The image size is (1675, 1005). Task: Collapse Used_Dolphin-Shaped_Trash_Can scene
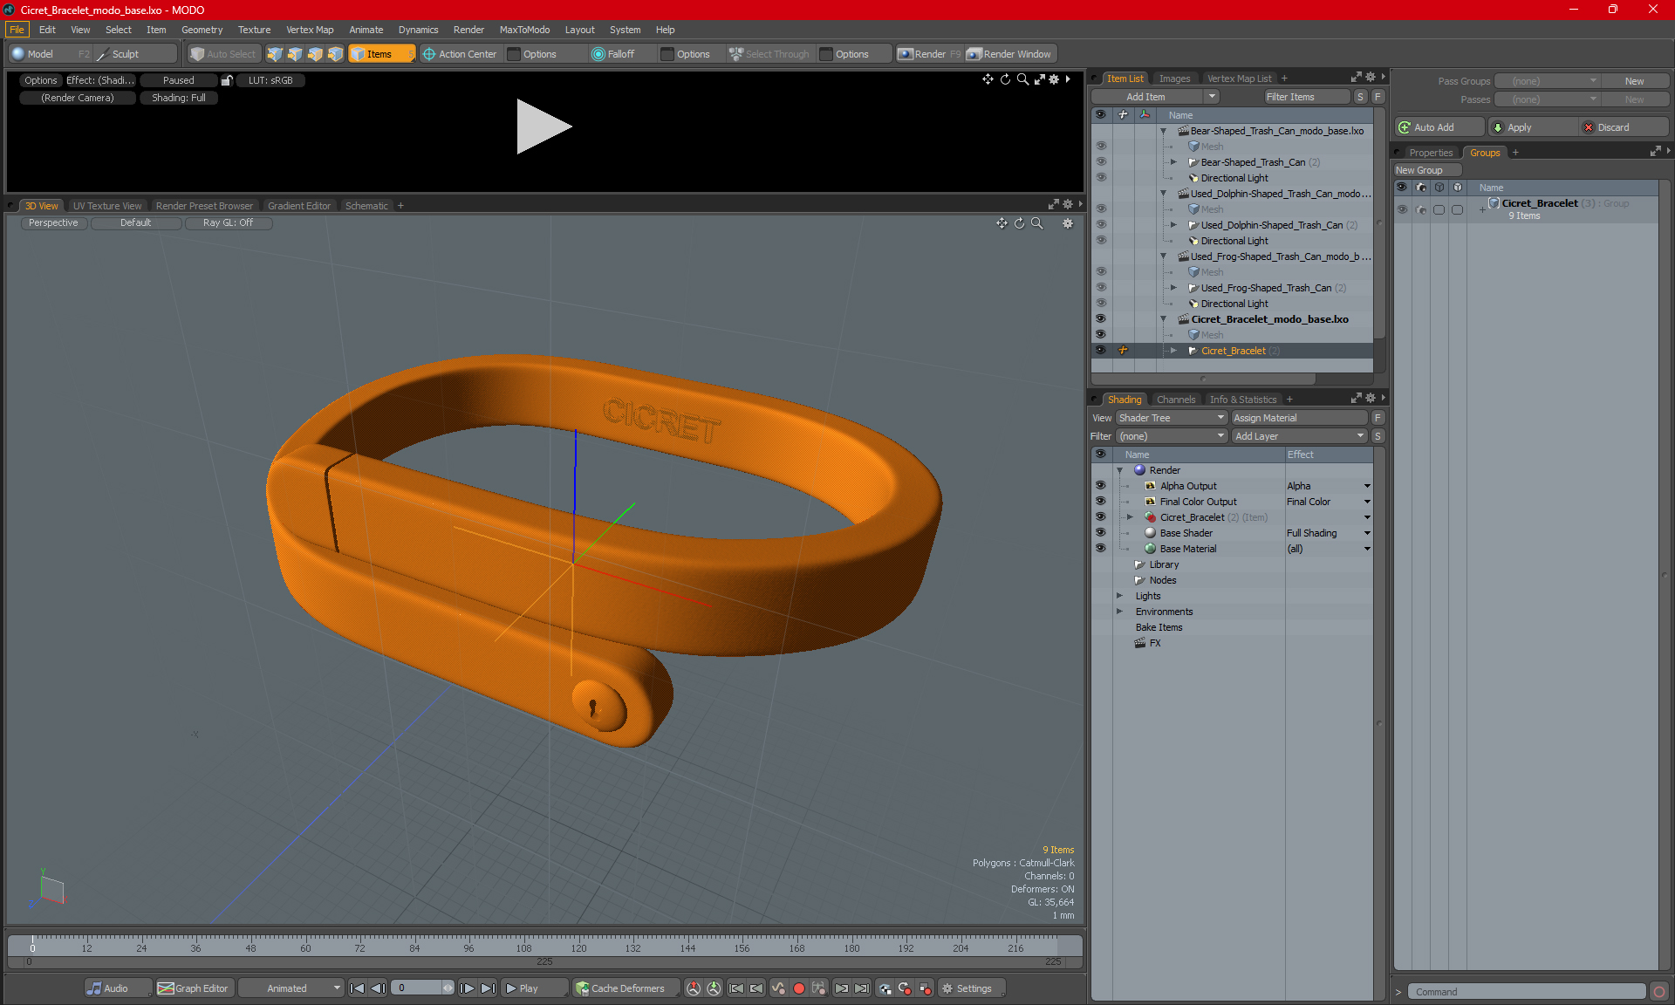click(1163, 194)
